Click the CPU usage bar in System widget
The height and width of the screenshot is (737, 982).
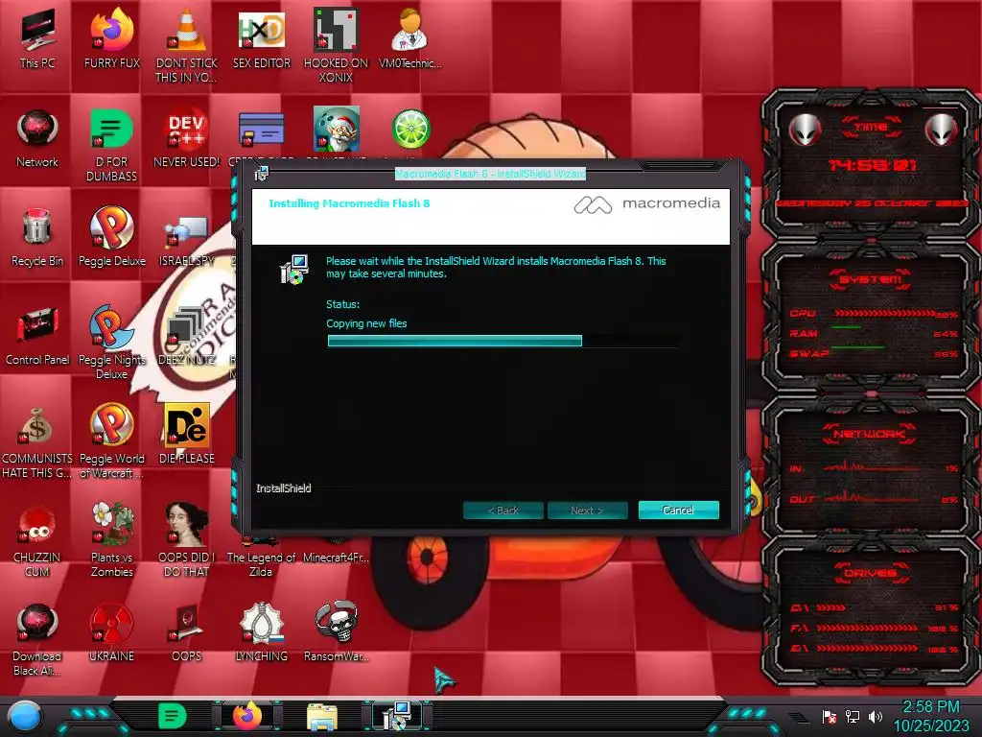point(883,313)
